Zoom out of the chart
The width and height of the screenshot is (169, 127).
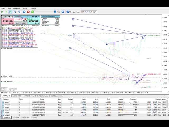[x=19, y=12]
